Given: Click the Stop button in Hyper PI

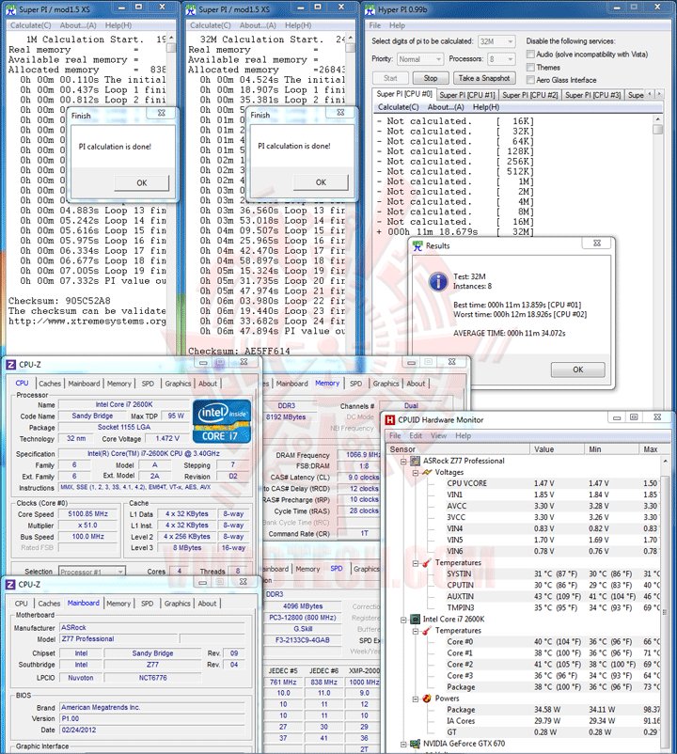Looking at the screenshot, I should pos(431,78).
